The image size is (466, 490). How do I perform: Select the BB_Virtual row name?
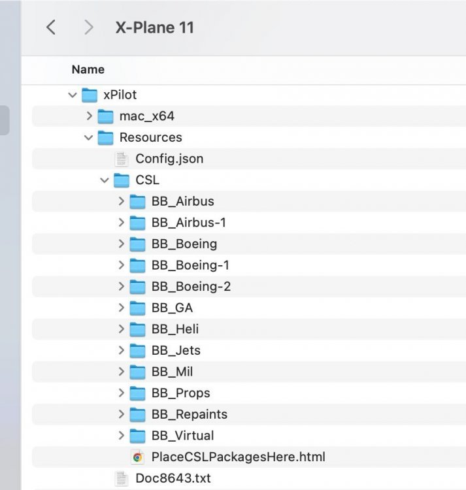coord(183,435)
